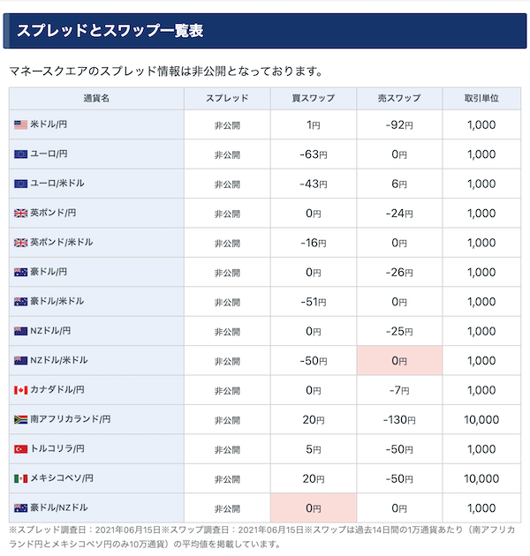Select the 取引単位 column header
The image size is (530, 556).
[481, 99]
